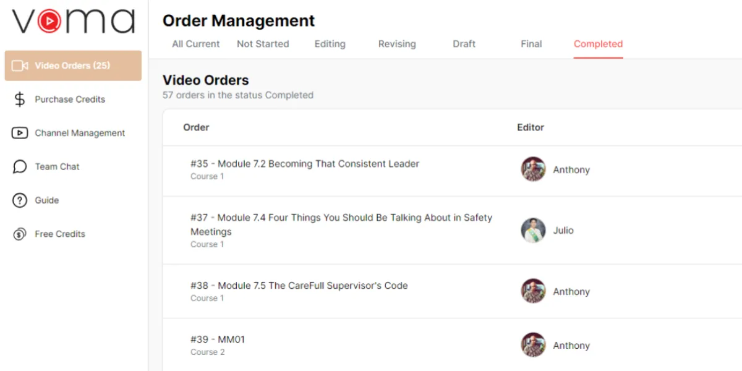
Task: Click the Voma logo
Action: 74,21
